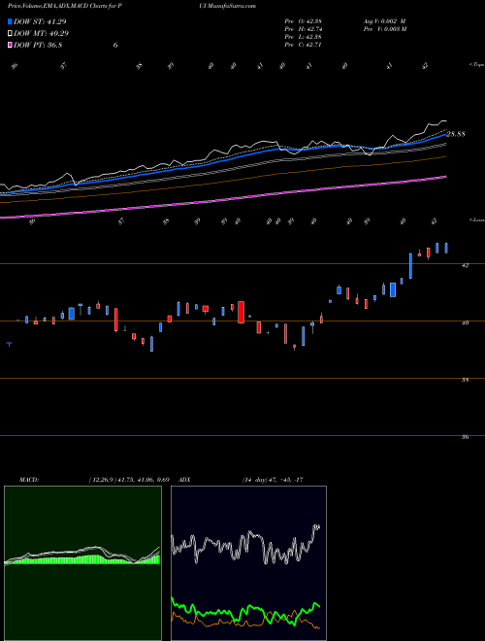Image resolution: width=485 pixels, height=641 pixels.
Task: Click the '<Tops' axis label
Action: click(476, 65)
